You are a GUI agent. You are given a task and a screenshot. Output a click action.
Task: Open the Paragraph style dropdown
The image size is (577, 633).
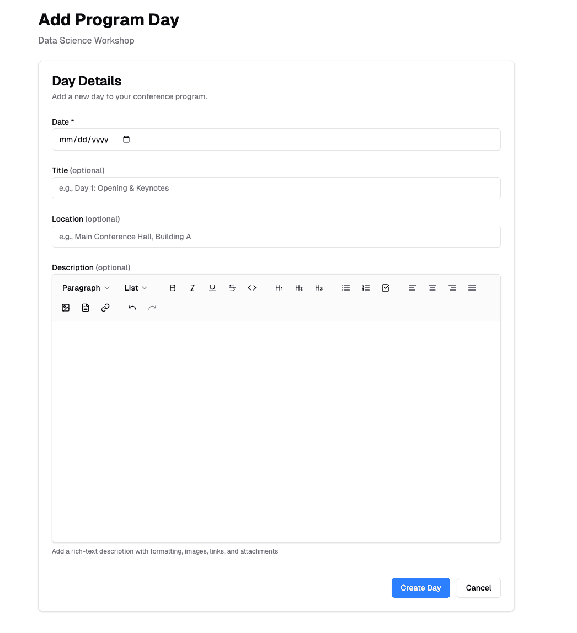click(x=86, y=287)
